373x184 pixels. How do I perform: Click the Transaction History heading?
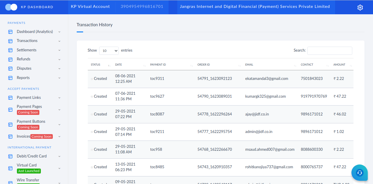point(94,25)
